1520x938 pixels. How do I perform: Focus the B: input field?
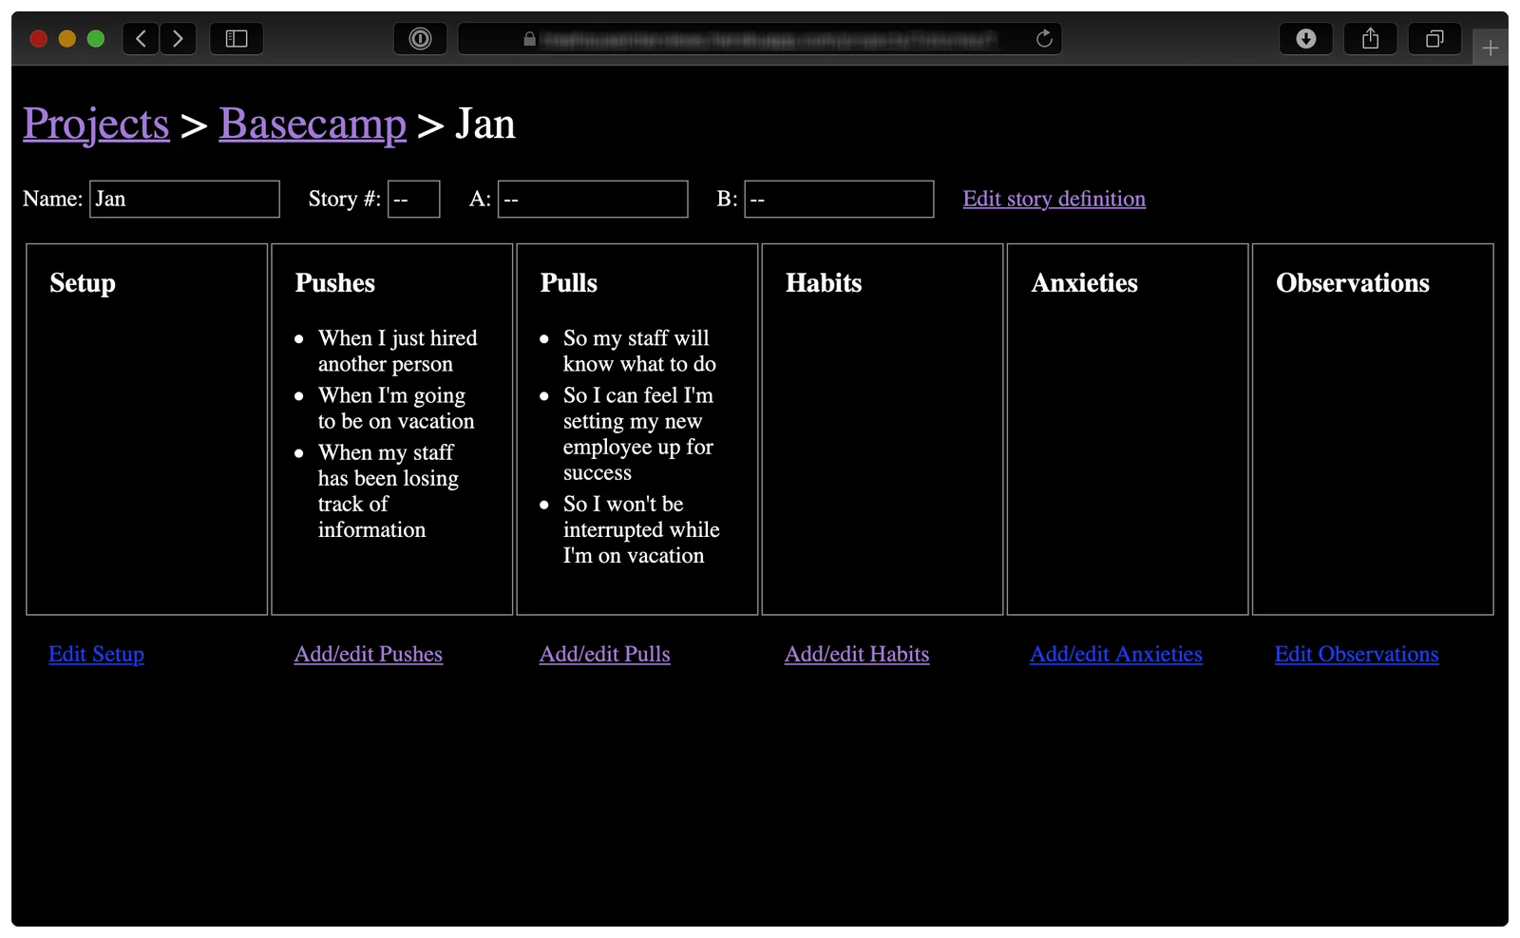click(x=839, y=199)
